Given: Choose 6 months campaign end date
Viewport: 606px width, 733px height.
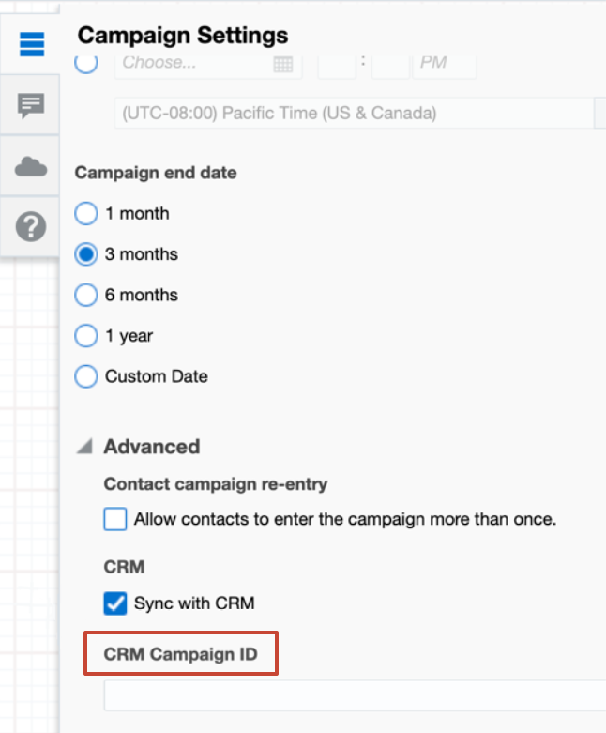Looking at the screenshot, I should (x=86, y=296).
